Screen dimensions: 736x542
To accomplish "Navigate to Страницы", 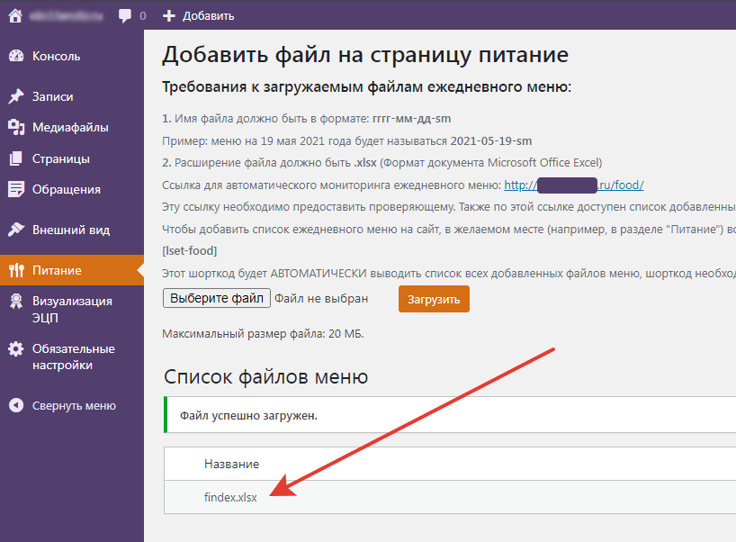I will click(x=61, y=159).
